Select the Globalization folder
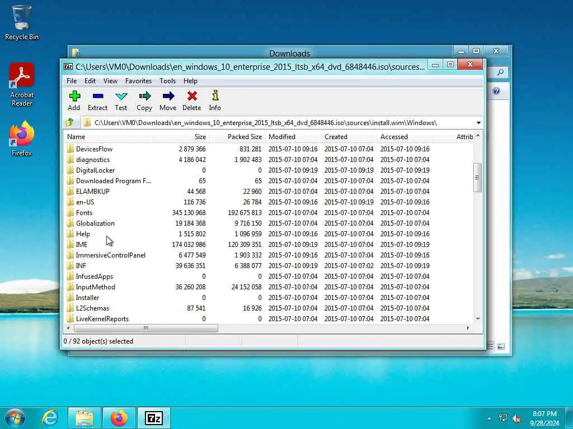This screenshot has width=573, height=429. [x=269, y=223]
